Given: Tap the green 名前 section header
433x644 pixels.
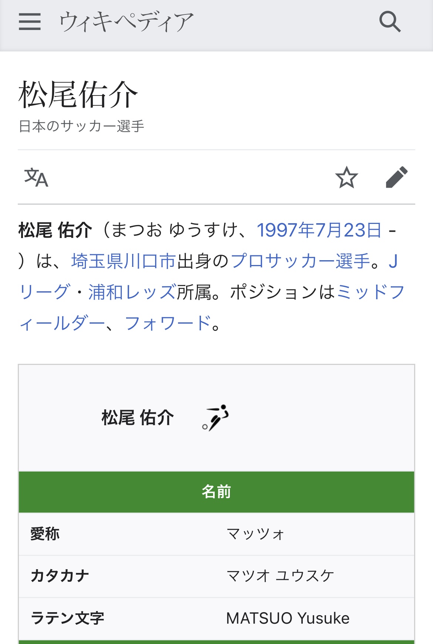Looking at the screenshot, I should [x=216, y=492].
